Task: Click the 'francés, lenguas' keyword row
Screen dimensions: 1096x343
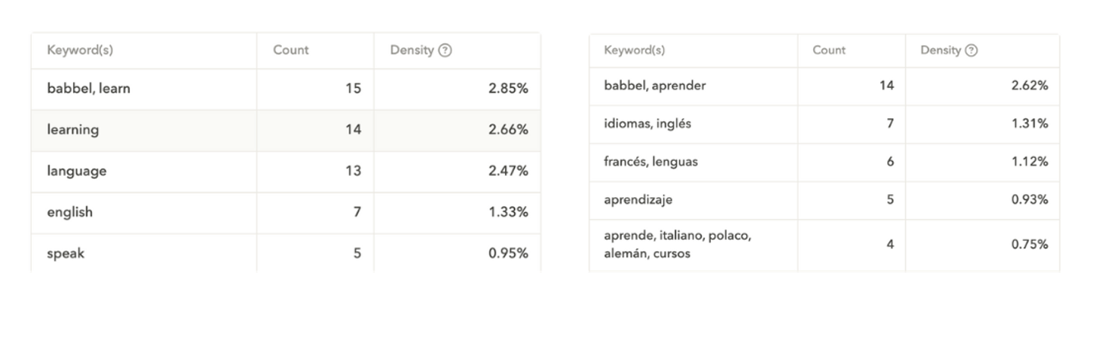Action: coord(651,162)
